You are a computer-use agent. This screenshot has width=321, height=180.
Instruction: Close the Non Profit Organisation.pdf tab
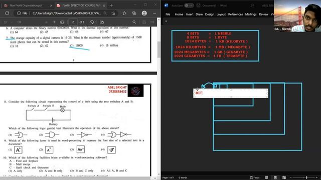point(51,5)
